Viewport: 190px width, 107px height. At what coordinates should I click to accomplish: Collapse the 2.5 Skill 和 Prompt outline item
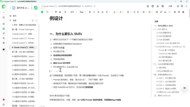155,47
